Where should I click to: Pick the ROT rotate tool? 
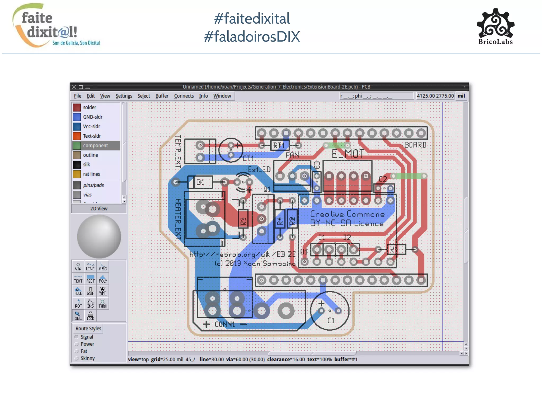point(78,303)
